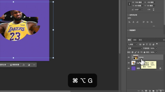Filter layers by pixel layer icon
The height and width of the screenshot is (92, 165).
coord(140,44)
